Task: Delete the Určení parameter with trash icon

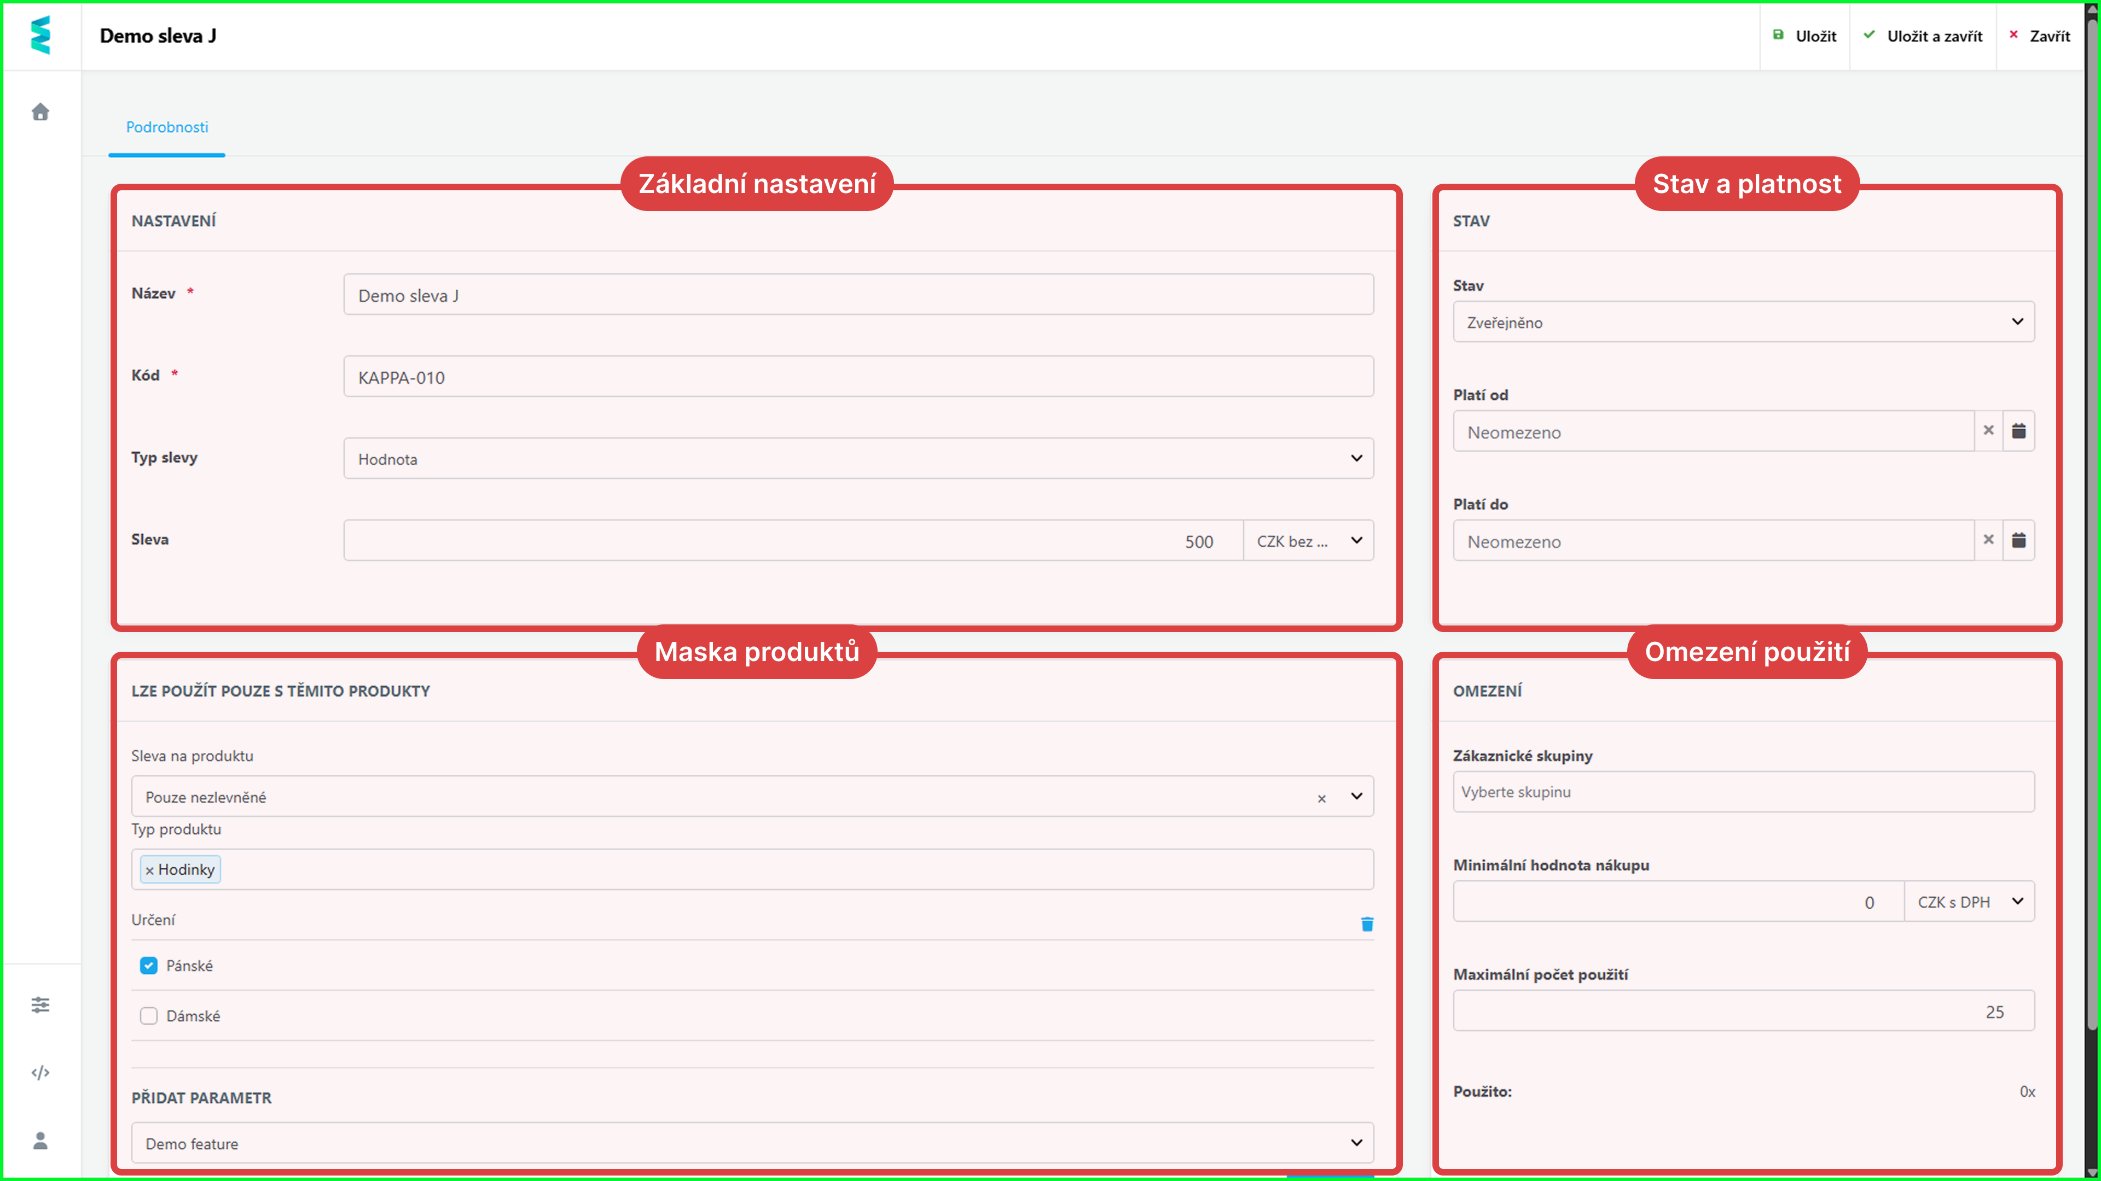Action: pos(1367,923)
